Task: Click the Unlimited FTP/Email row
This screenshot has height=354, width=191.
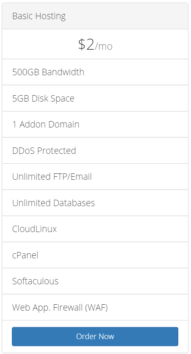Action: pyautogui.click(x=95, y=176)
